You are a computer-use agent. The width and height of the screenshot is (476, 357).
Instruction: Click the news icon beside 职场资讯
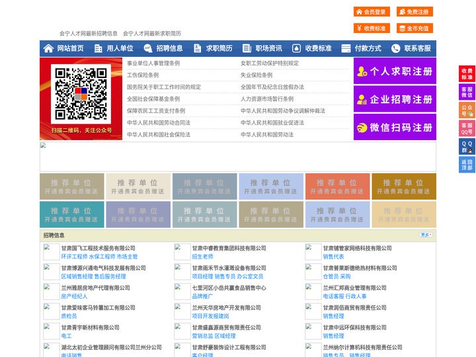pyautogui.click(x=247, y=48)
